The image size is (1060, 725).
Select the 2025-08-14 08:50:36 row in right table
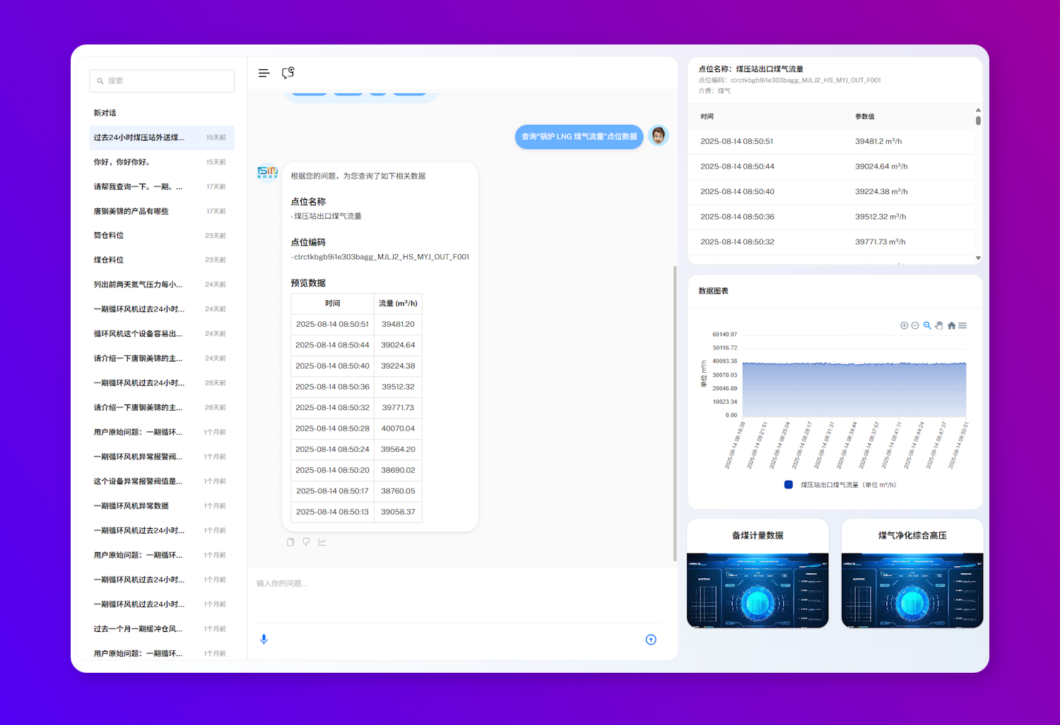pyautogui.click(x=832, y=217)
